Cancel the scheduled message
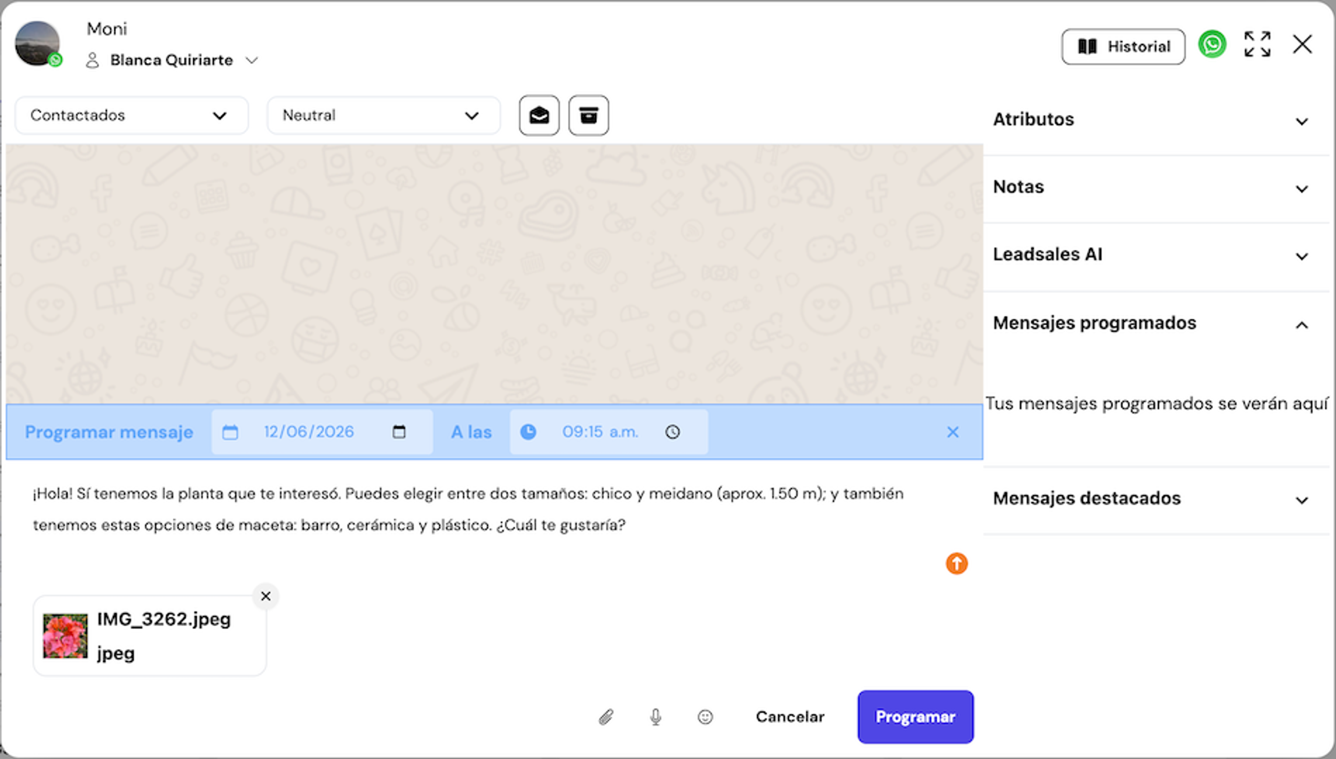Viewport: 1336px width, 759px height. pyautogui.click(x=789, y=717)
